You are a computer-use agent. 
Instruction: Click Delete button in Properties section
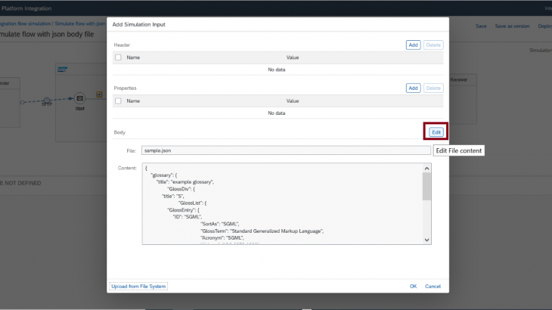(x=433, y=88)
